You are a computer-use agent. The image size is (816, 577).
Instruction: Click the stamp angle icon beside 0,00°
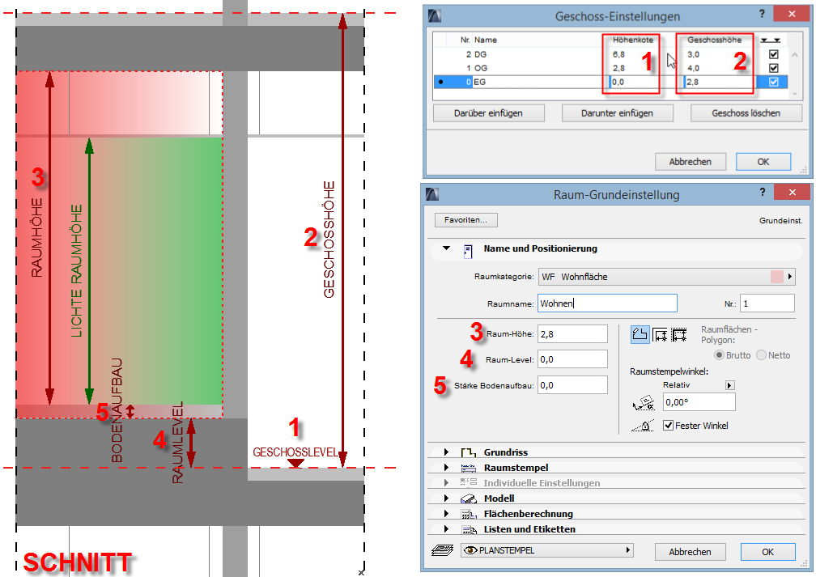pos(643,402)
